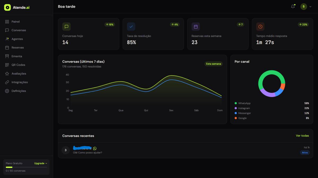Image resolution: width=318 pixels, height=178 pixels.
Task: Click the chat icon on Conversas hoje card
Action: [x=67, y=27]
